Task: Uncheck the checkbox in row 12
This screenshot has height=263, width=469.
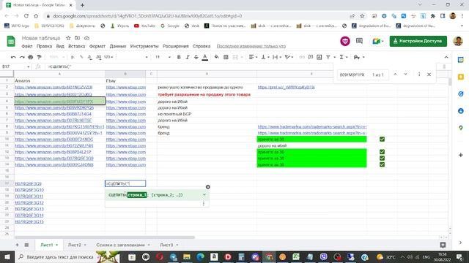Action: [382, 152]
